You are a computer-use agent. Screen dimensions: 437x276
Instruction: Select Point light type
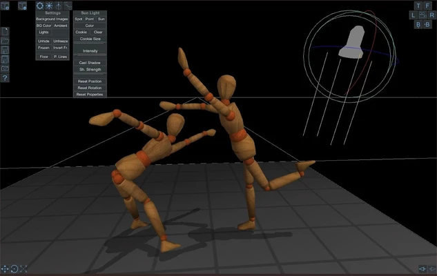click(x=90, y=19)
